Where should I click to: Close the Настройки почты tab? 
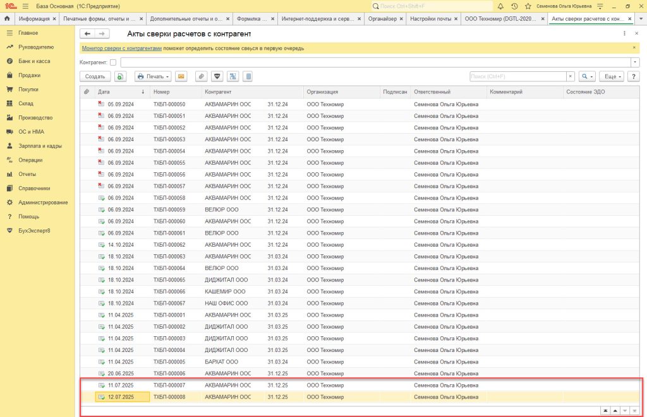click(x=456, y=19)
